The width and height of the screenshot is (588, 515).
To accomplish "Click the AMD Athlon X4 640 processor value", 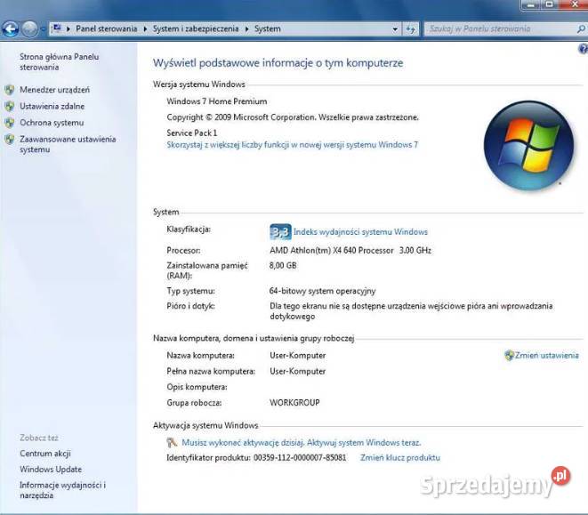I will point(350,250).
